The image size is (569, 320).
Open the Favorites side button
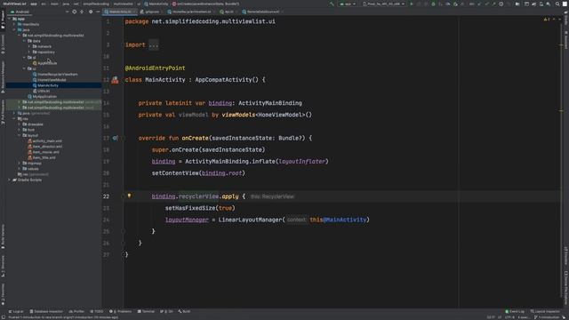point(3,293)
